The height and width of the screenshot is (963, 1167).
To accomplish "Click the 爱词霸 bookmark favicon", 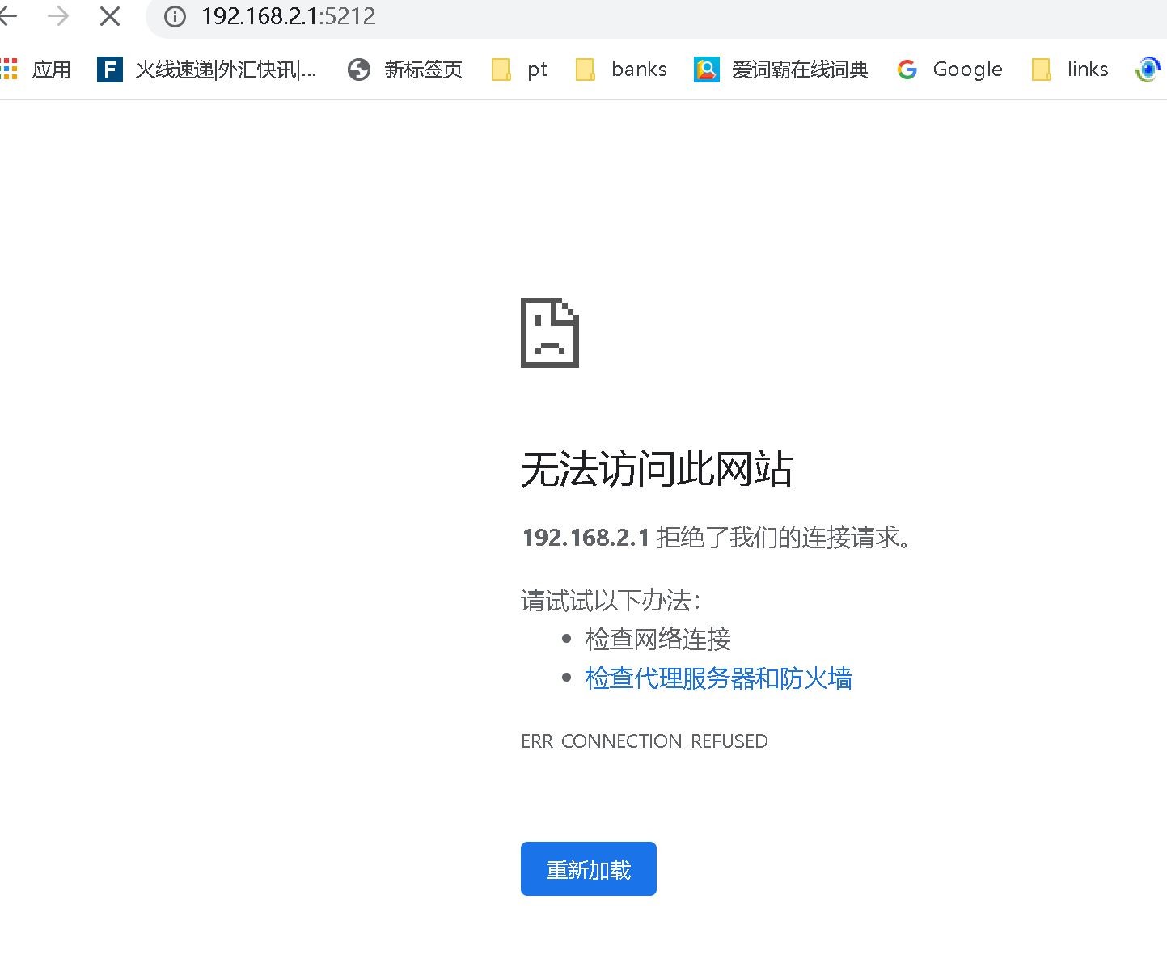I will (707, 70).
